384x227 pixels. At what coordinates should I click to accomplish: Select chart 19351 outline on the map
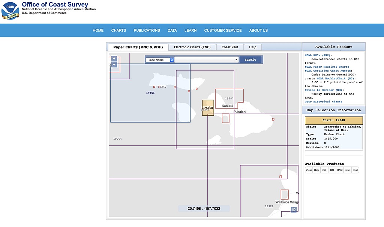[x=150, y=93]
